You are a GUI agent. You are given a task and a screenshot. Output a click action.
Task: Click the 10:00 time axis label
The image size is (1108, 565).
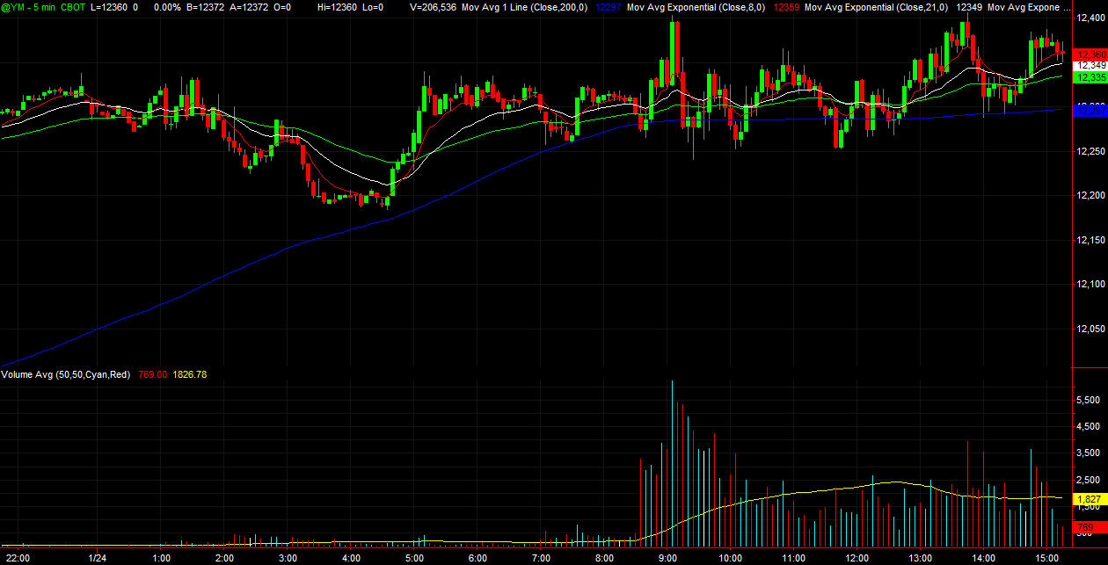pos(731,558)
